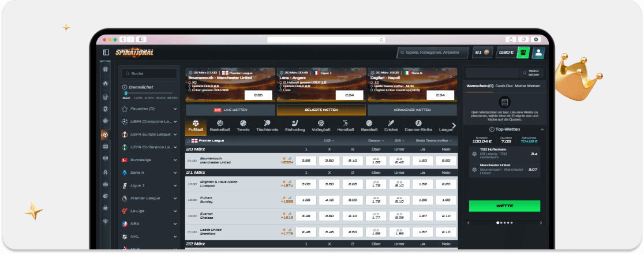The width and height of the screenshot is (644, 254).
Task: Switch to Cash-Out tab
Action: 504,86
